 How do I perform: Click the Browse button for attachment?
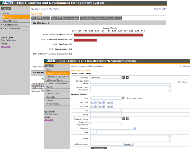pyautogui.click(x=128, y=144)
